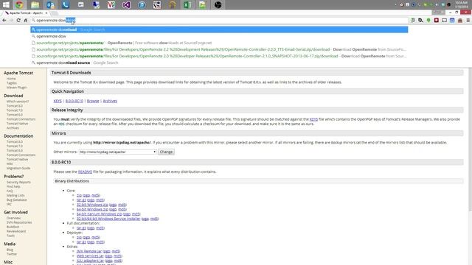Image resolution: width=472 pixels, height=265 pixels.
Task: Click the Change mirror button
Action: 166,152
